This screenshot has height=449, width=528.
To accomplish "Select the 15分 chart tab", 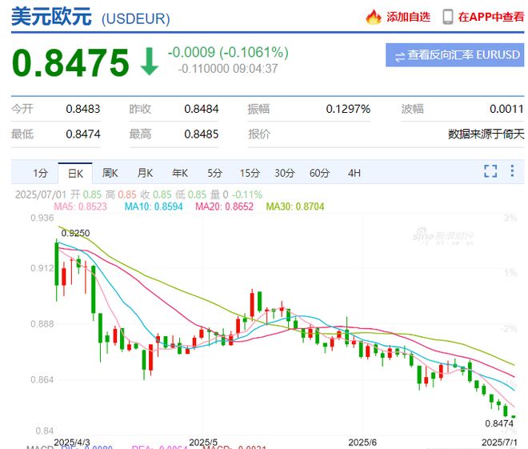I will click(x=250, y=173).
